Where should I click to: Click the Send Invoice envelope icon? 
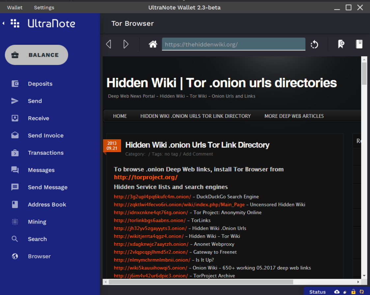[x=15, y=135]
